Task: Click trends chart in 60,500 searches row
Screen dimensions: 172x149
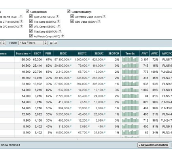Action: point(130,66)
